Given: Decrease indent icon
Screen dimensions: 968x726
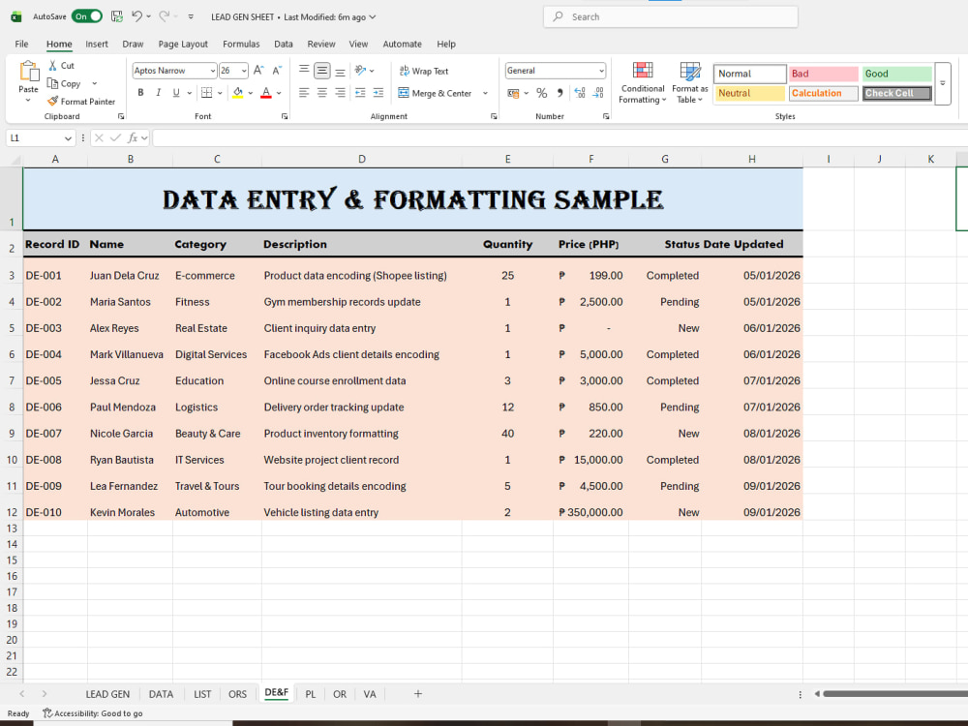Looking at the screenshot, I should pyautogui.click(x=360, y=93).
